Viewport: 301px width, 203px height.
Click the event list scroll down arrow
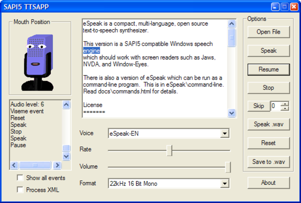click(x=66, y=156)
